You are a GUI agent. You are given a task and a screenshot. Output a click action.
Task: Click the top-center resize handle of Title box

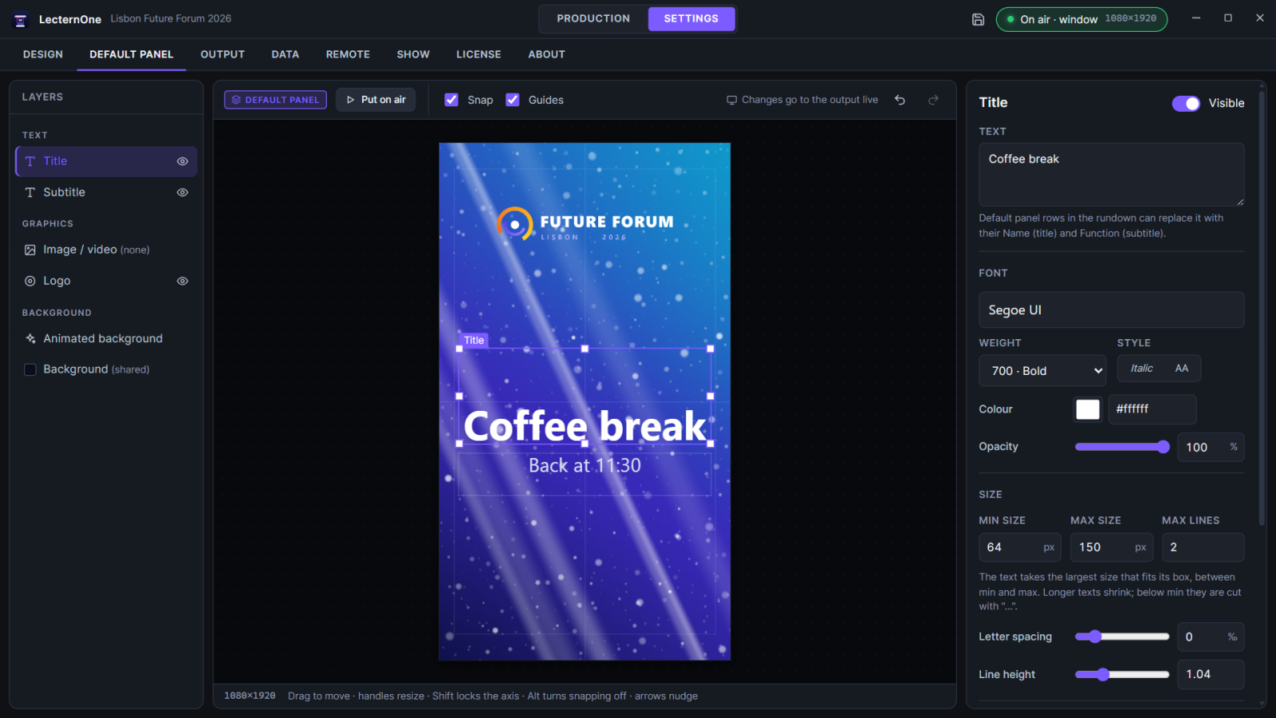tap(585, 349)
